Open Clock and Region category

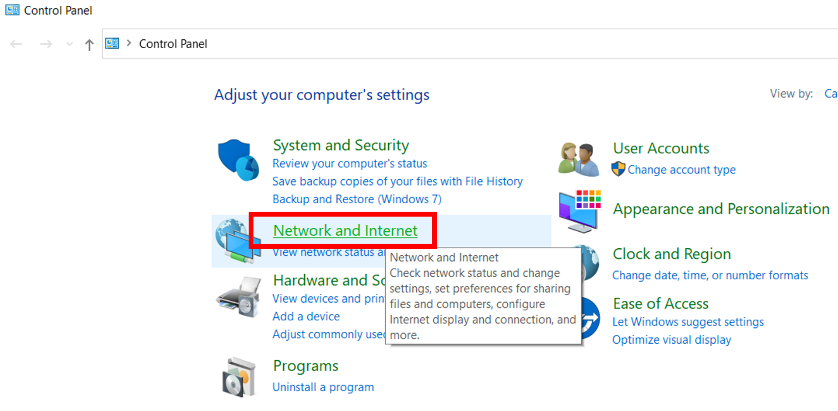click(x=671, y=254)
